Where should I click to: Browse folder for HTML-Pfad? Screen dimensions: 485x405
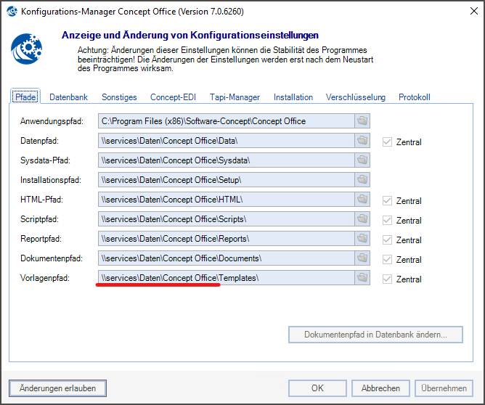point(362,200)
